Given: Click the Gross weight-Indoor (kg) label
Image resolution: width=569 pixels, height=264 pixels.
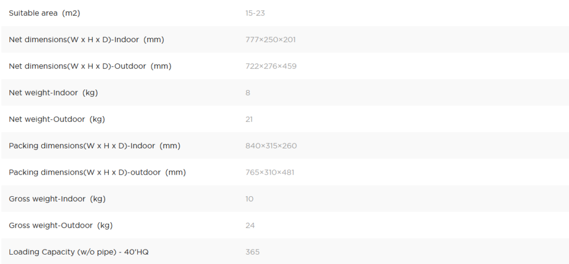Looking at the screenshot, I should click(57, 198).
